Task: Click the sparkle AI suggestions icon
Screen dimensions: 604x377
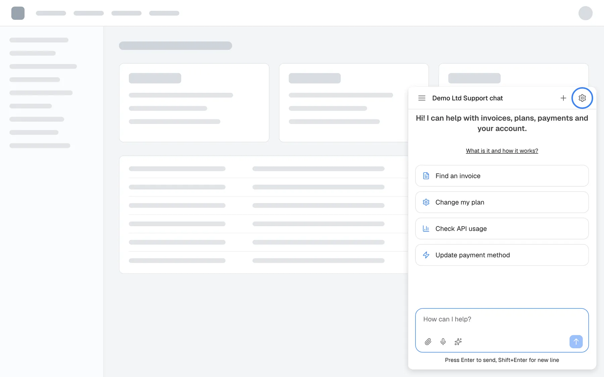Action: [x=458, y=342]
